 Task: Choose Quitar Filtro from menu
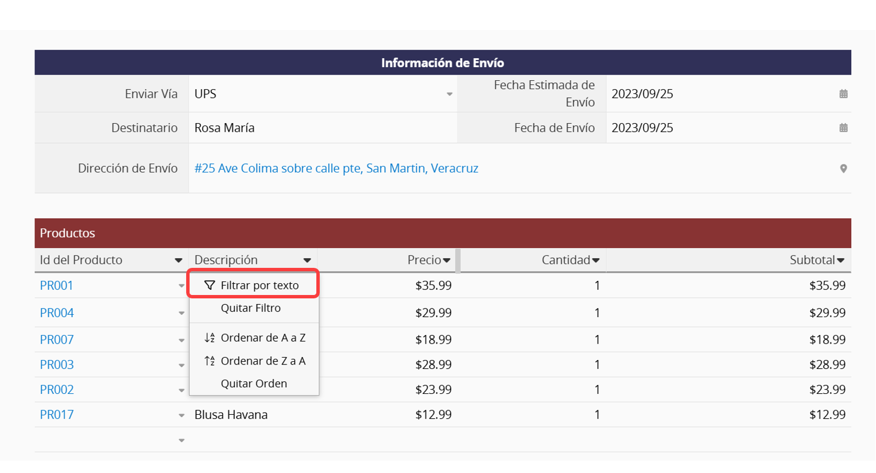click(251, 308)
